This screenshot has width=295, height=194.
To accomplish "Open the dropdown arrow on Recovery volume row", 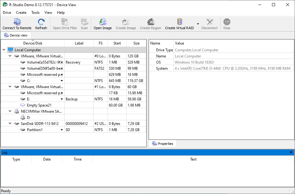I will pyautogui.click(x=62, y=62).
